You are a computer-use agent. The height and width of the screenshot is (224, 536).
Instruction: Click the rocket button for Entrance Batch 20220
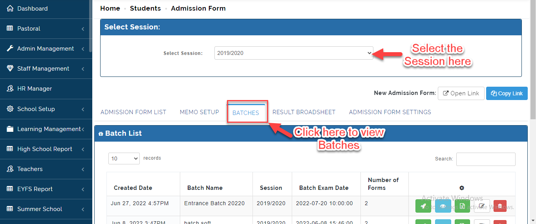tap(423, 206)
